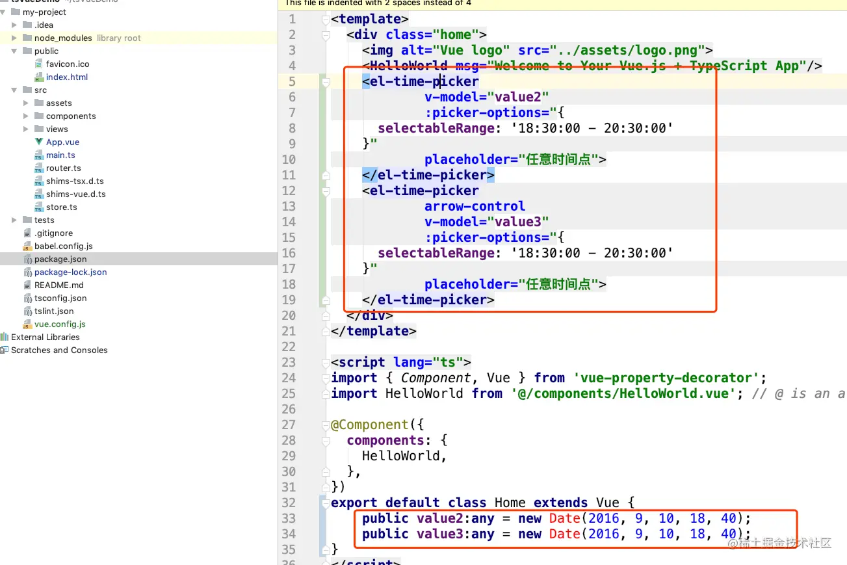Click the JS icon of babel.config.js
The width and height of the screenshot is (847, 565).
pos(27,246)
